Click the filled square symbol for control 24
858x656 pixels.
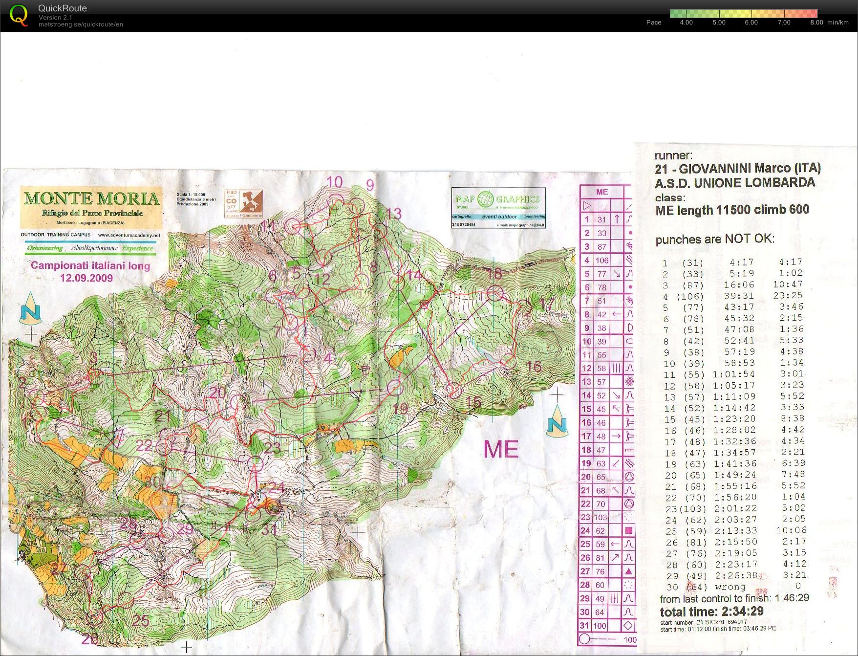pos(628,530)
